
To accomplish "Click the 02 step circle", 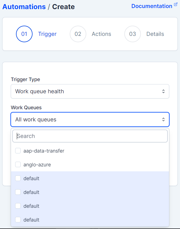I will pyautogui.click(x=78, y=34).
